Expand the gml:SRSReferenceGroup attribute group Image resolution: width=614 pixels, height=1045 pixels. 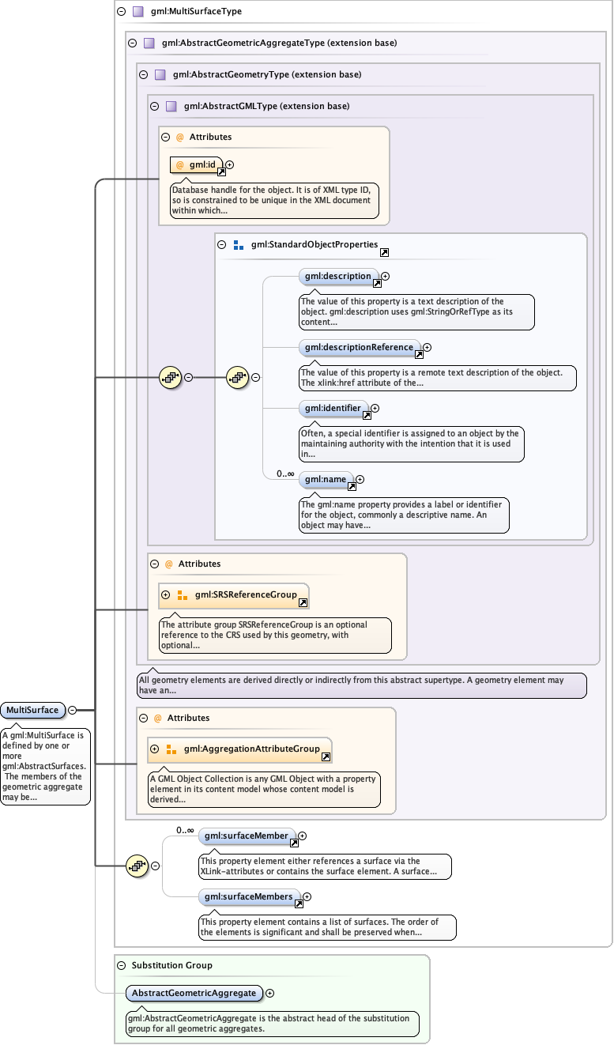point(166,594)
